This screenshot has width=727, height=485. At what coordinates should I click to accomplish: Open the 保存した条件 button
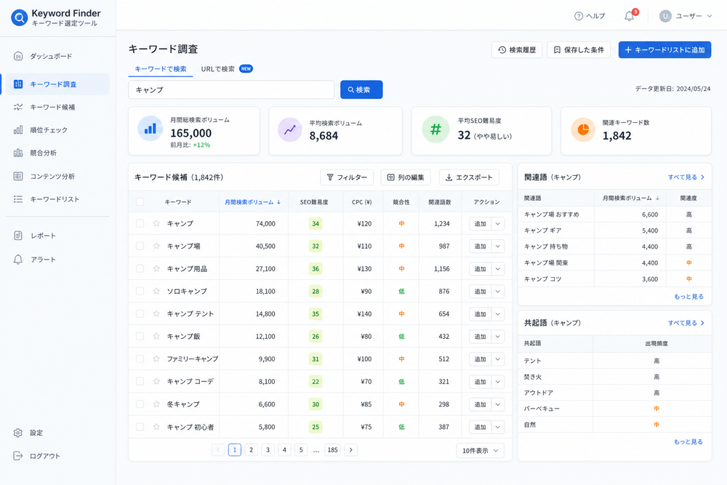[x=579, y=49]
